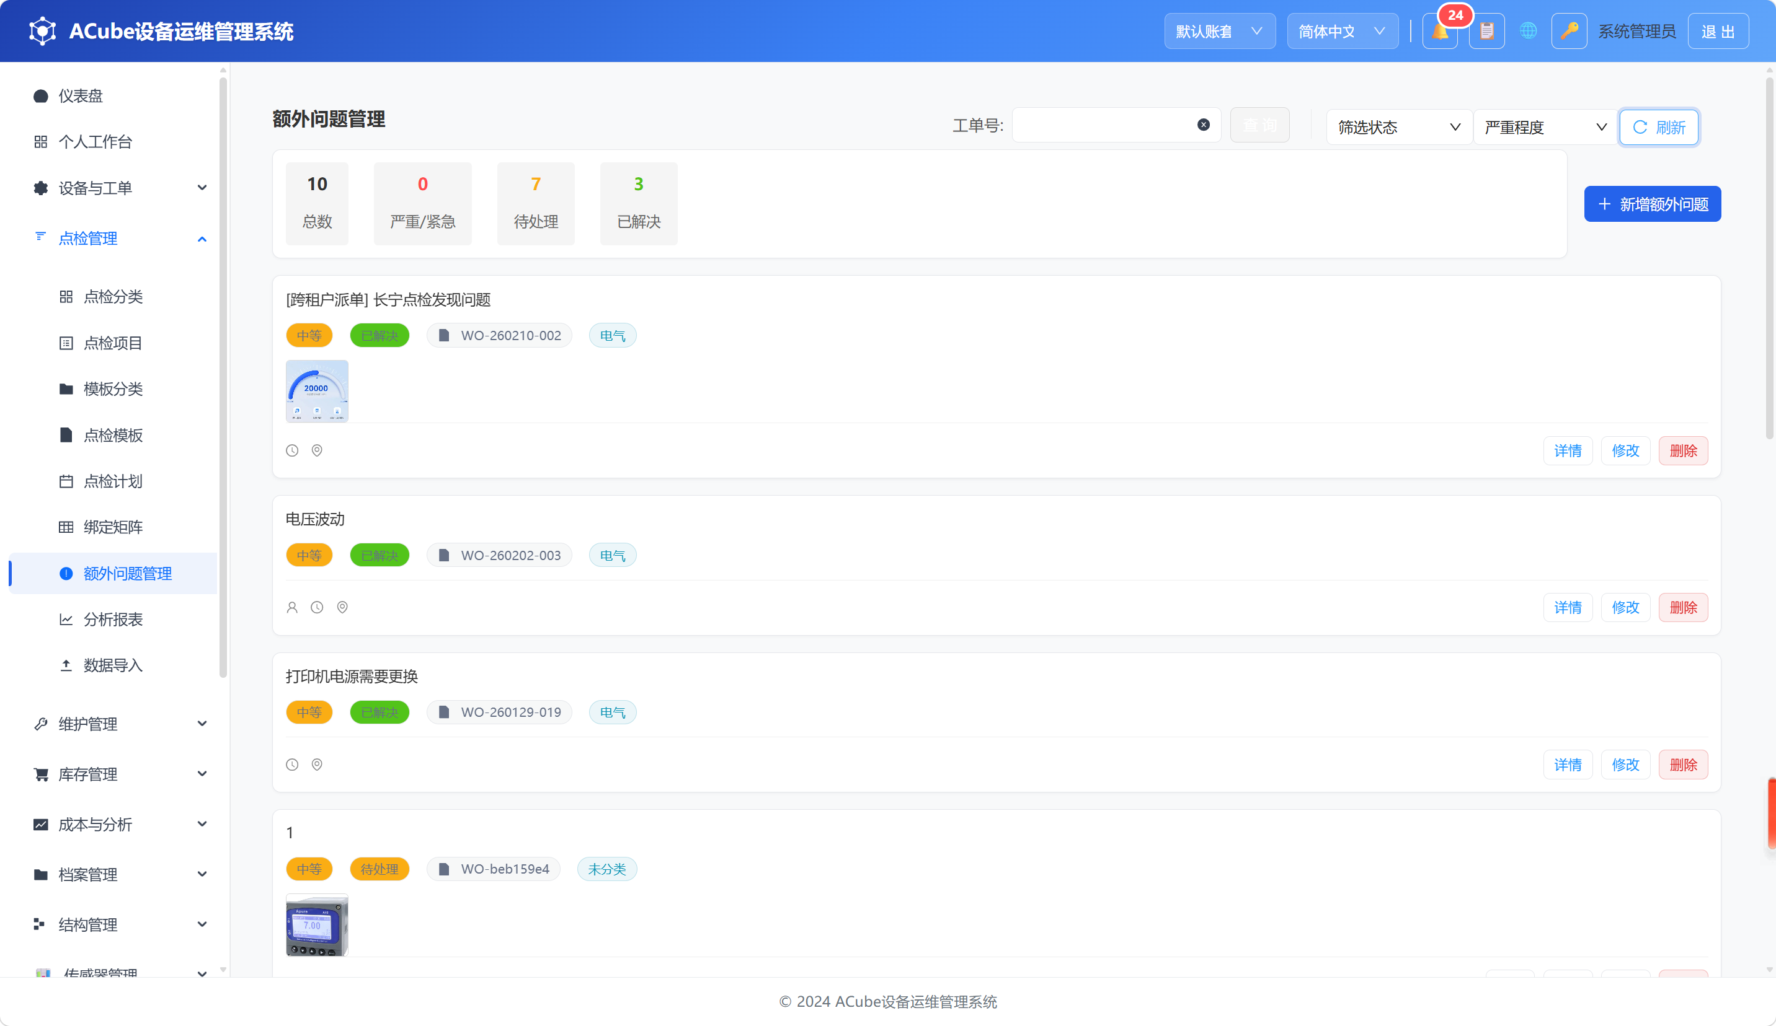Click the 工单号 input field

[x=1116, y=125]
